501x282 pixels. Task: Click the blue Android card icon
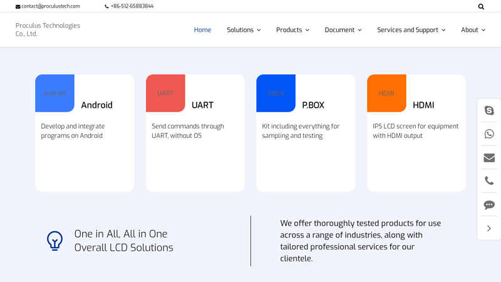click(x=54, y=93)
